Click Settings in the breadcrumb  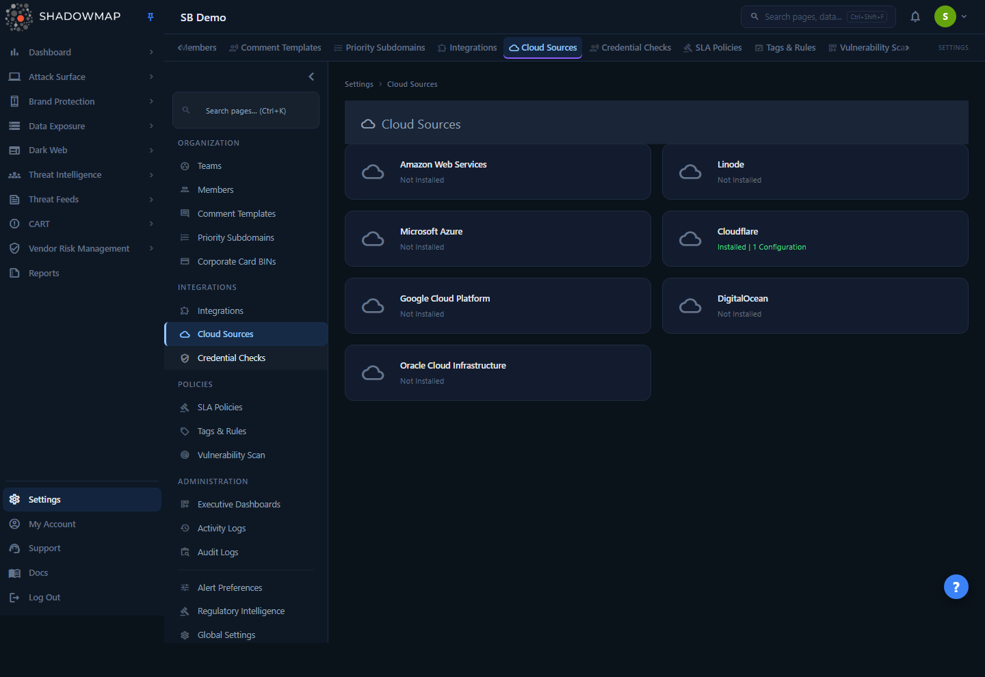coord(359,84)
